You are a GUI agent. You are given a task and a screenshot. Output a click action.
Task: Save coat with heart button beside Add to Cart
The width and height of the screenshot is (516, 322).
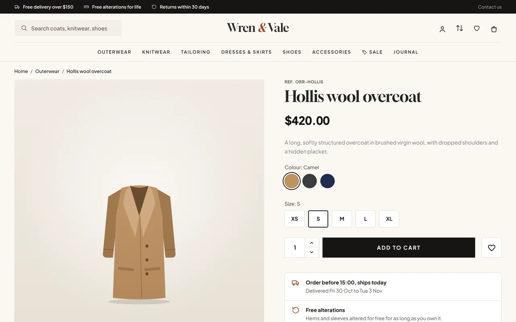[x=491, y=248]
